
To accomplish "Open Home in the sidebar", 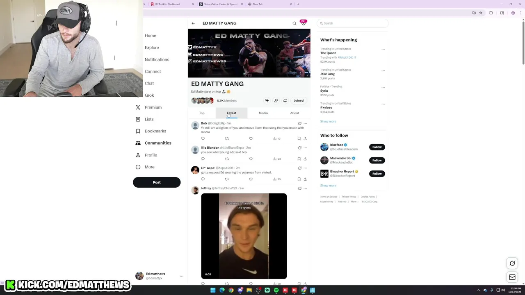I will click(x=151, y=36).
